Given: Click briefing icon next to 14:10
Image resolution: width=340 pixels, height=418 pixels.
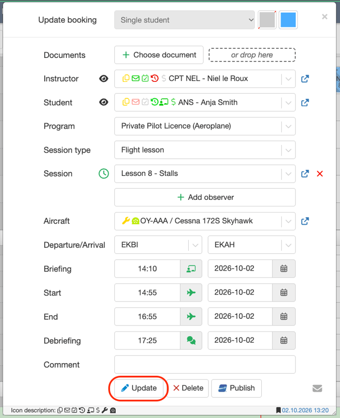Looking at the screenshot, I should tap(191, 268).
